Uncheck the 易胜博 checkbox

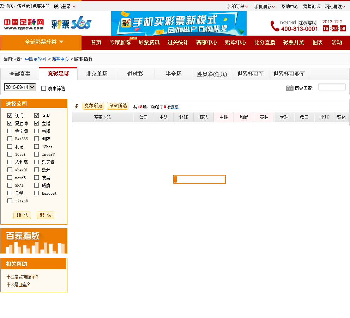(10, 123)
